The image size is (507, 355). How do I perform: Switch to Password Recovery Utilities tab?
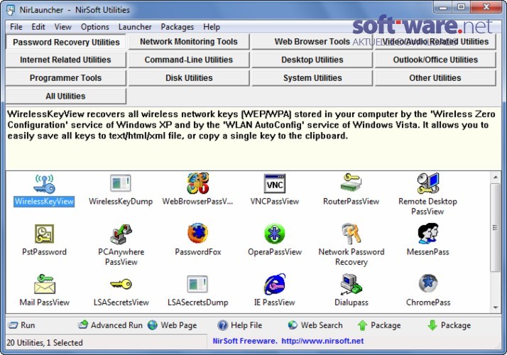[66, 42]
